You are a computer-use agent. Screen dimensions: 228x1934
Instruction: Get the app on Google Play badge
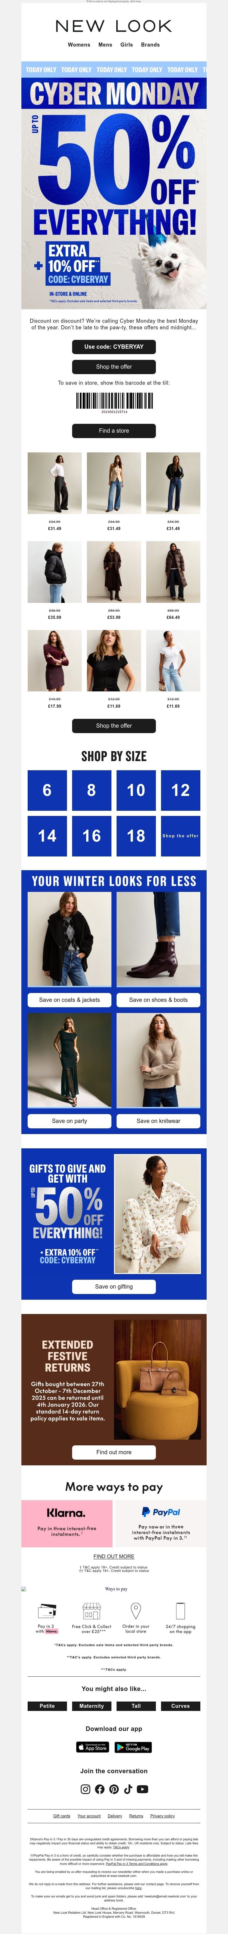pos(133,1747)
